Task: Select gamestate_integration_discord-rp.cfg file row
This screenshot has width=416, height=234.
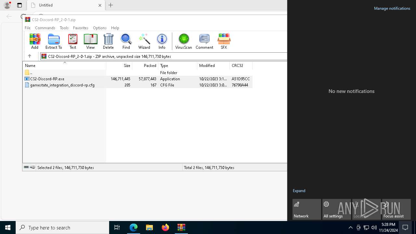Action: [138, 85]
